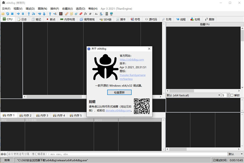
Task: Open the 插件(P) menu
Action: point(54,8)
